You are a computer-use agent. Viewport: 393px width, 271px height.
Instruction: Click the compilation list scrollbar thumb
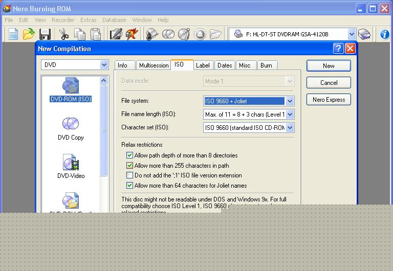coord(103,130)
